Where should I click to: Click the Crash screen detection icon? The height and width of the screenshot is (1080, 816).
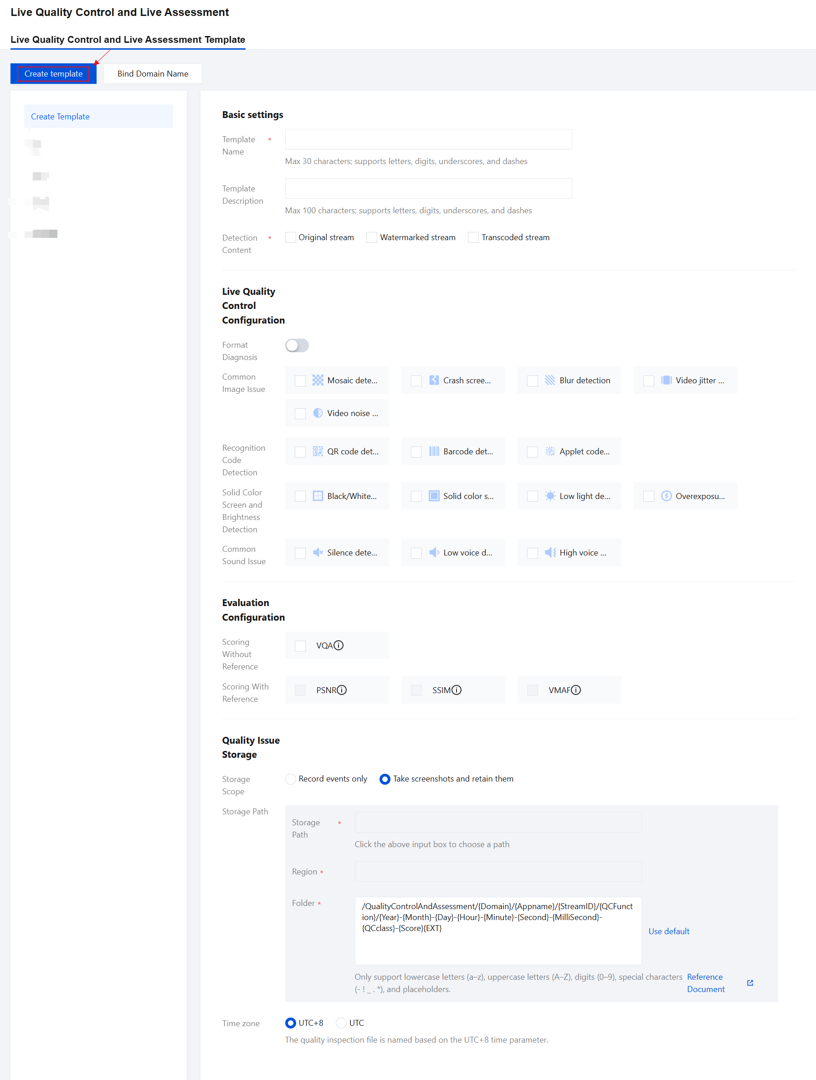point(434,381)
